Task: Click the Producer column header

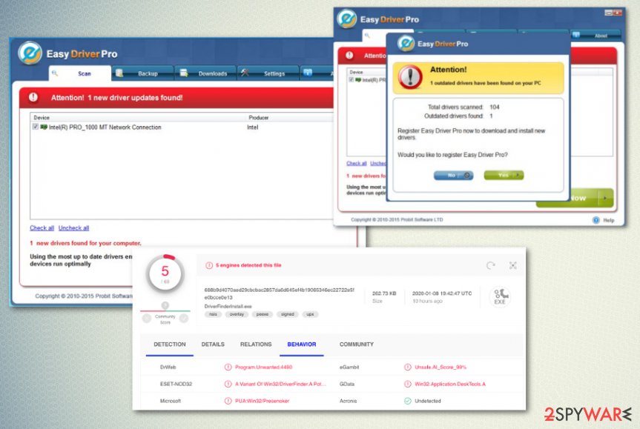Action: (x=258, y=118)
